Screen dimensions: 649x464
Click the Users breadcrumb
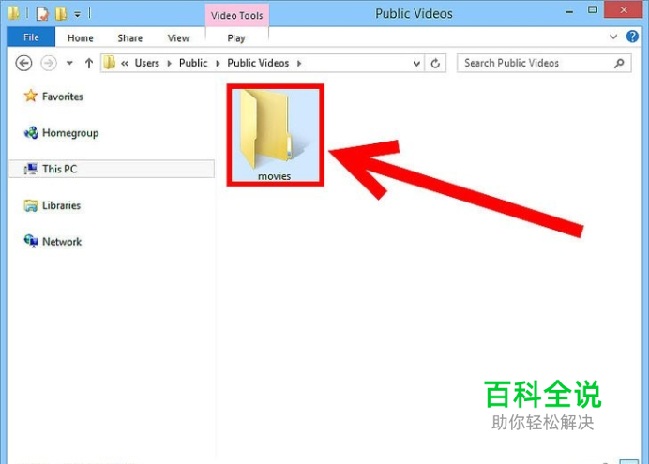click(x=147, y=63)
